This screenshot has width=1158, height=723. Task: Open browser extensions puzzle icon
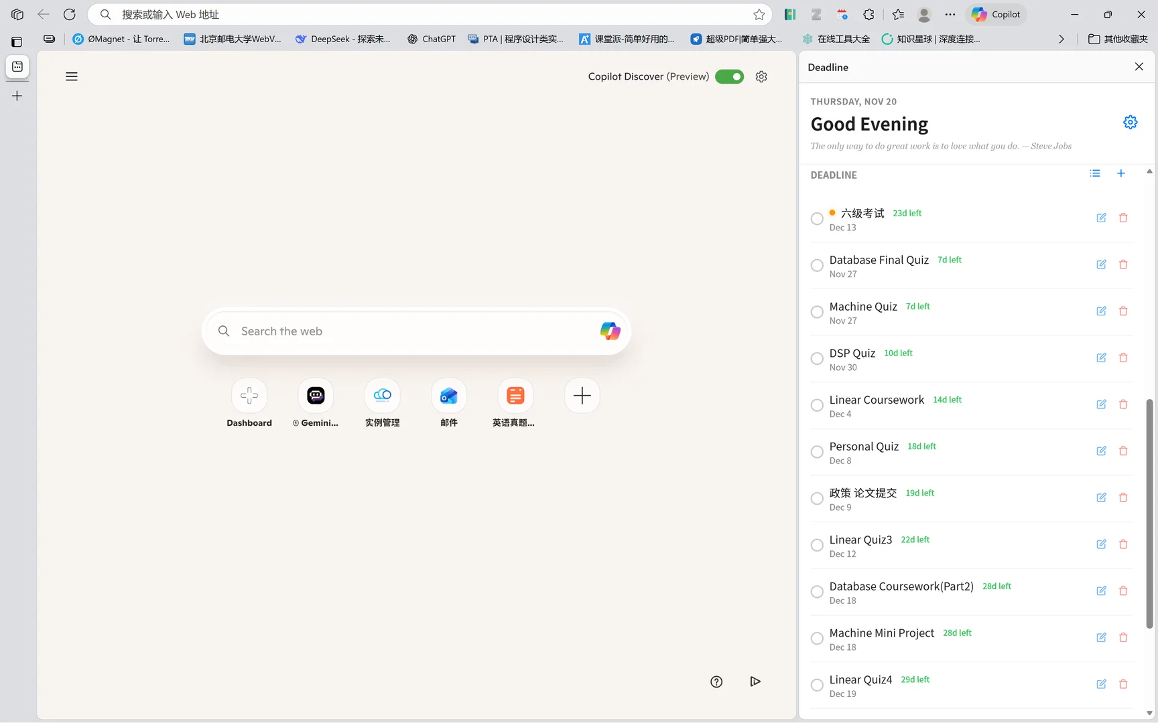868,14
